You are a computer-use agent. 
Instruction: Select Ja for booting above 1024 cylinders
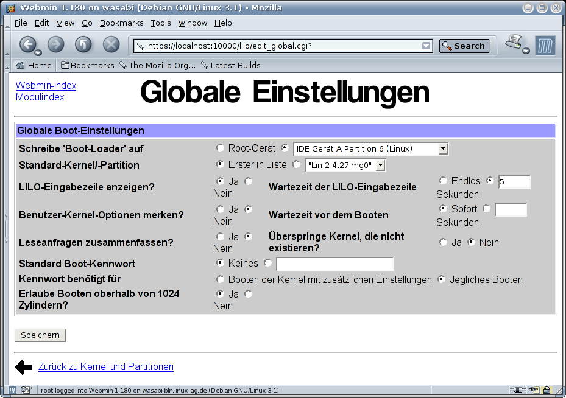point(220,293)
